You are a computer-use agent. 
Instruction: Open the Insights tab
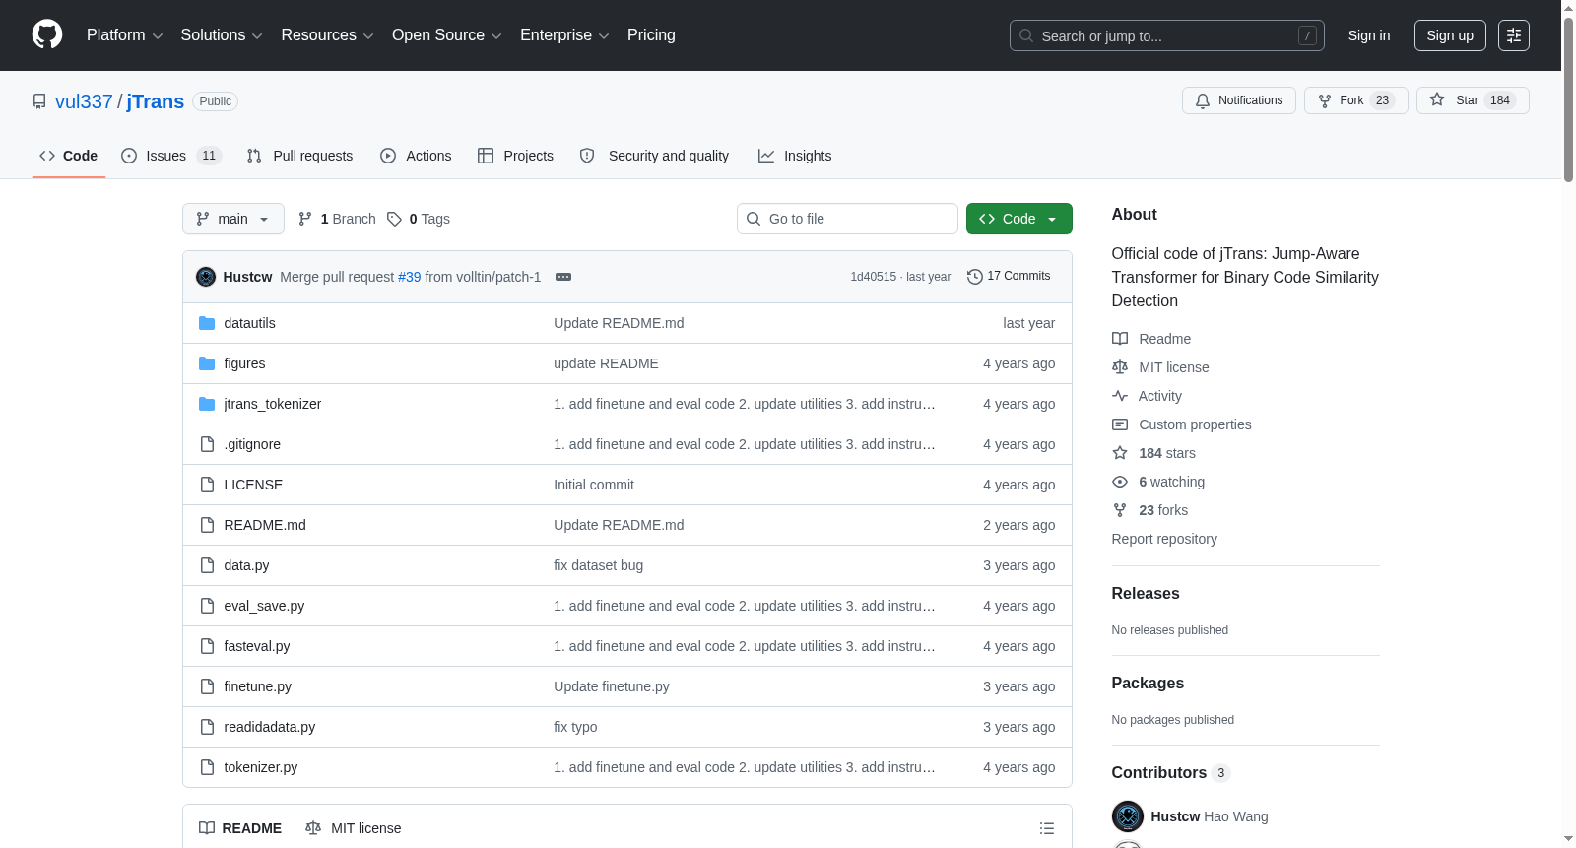tap(795, 156)
